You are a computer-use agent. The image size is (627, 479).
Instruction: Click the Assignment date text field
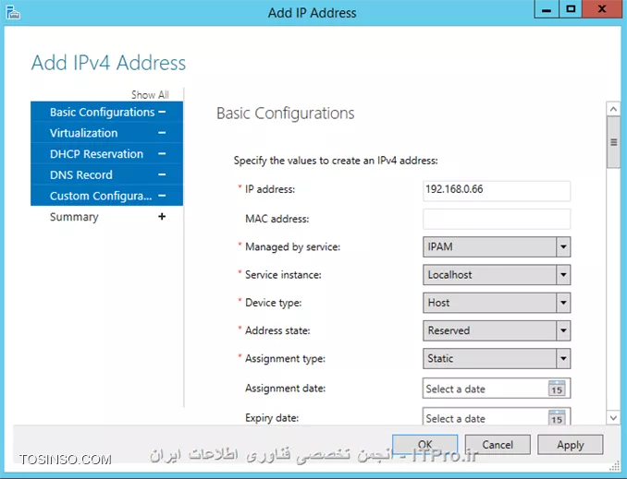[485, 389]
